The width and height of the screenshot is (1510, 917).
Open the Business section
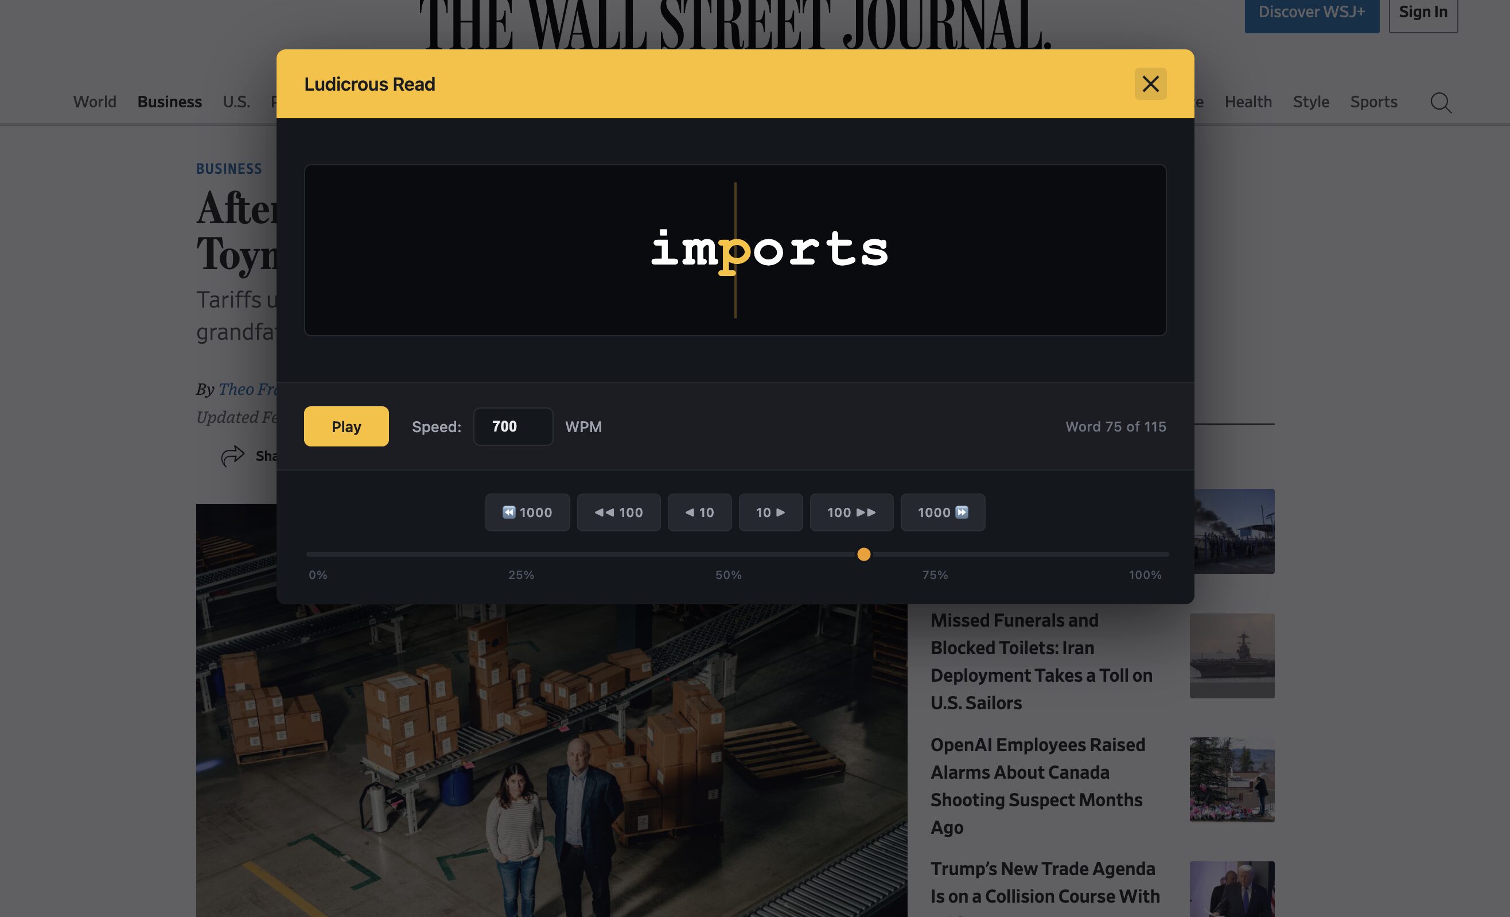pyautogui.click(x=169, y=102)
